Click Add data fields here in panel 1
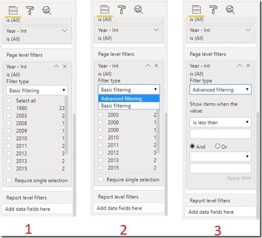The image size is (262, 238). coord(37,209)
